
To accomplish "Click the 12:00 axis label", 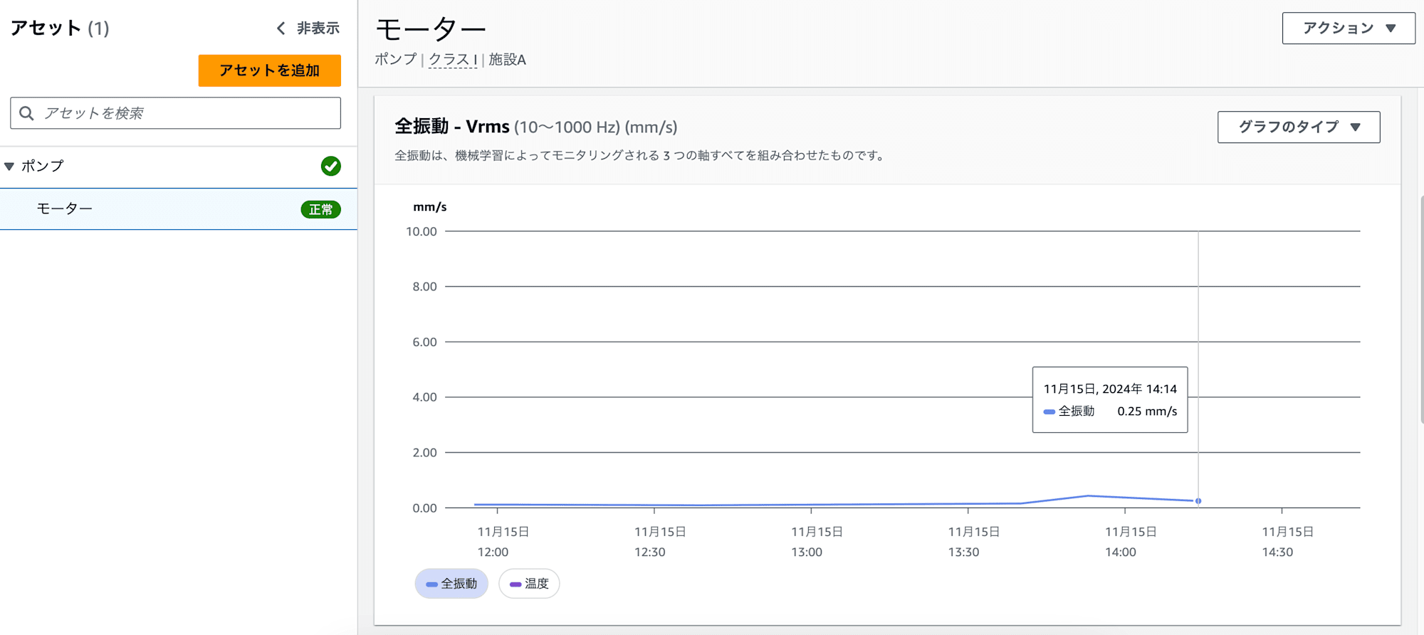I will point(493,552).
